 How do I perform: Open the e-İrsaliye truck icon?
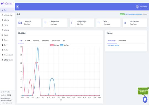2,20
